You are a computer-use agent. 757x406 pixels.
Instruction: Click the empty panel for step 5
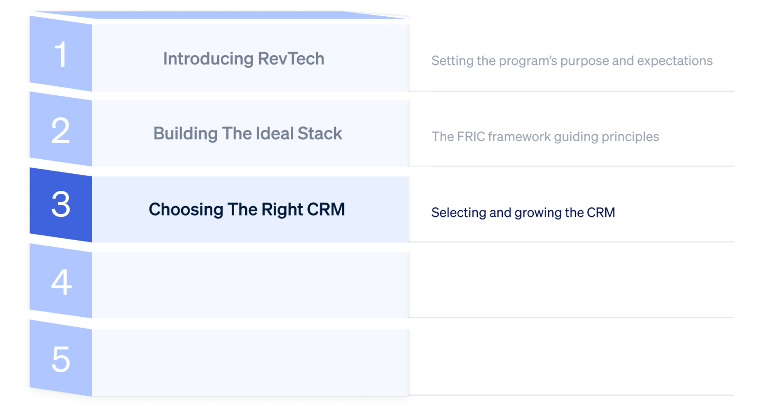point(250,362)
